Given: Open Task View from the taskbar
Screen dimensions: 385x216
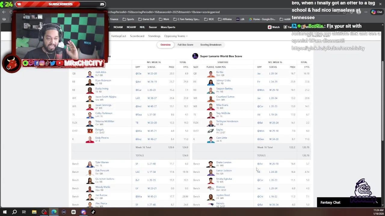Looking at the screenshot, I should click(24, 212).
